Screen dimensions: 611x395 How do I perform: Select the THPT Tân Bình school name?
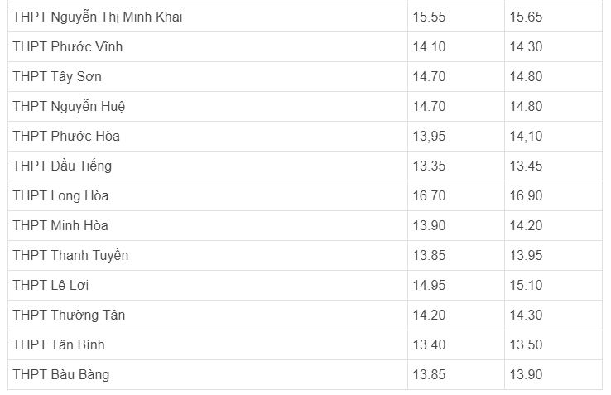click(x=59, y=344)
